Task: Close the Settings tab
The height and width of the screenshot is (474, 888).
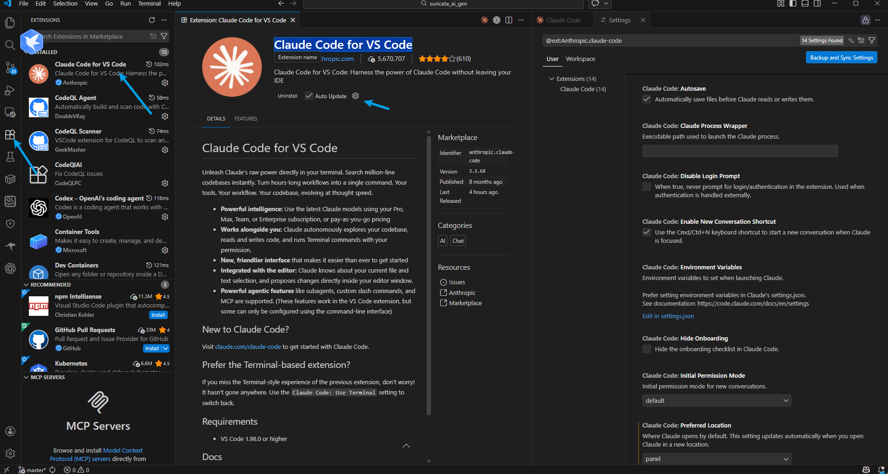Action: point(643,20)
